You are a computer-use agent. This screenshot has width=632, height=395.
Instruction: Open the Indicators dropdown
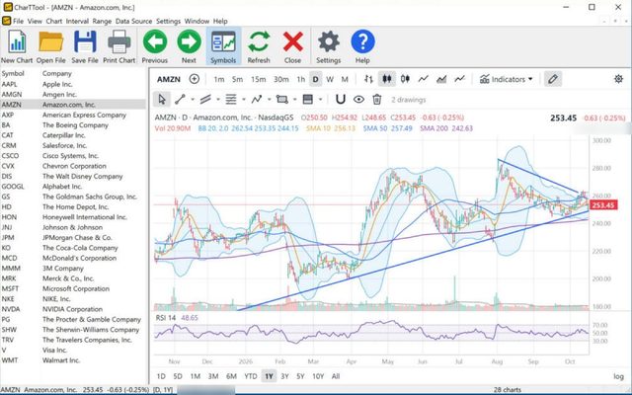point(507,79)
